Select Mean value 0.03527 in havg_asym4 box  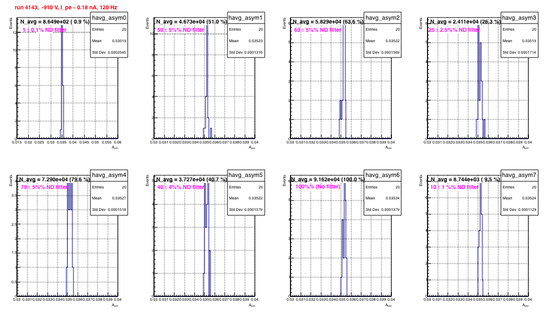point(119,198)
